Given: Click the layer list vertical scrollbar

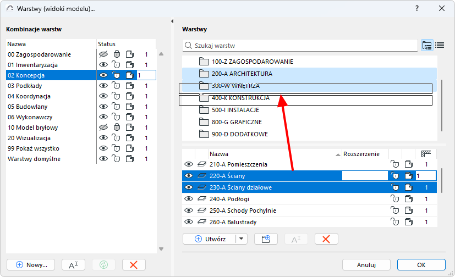Looking at the screenshot, I should [x=442, y=180].
